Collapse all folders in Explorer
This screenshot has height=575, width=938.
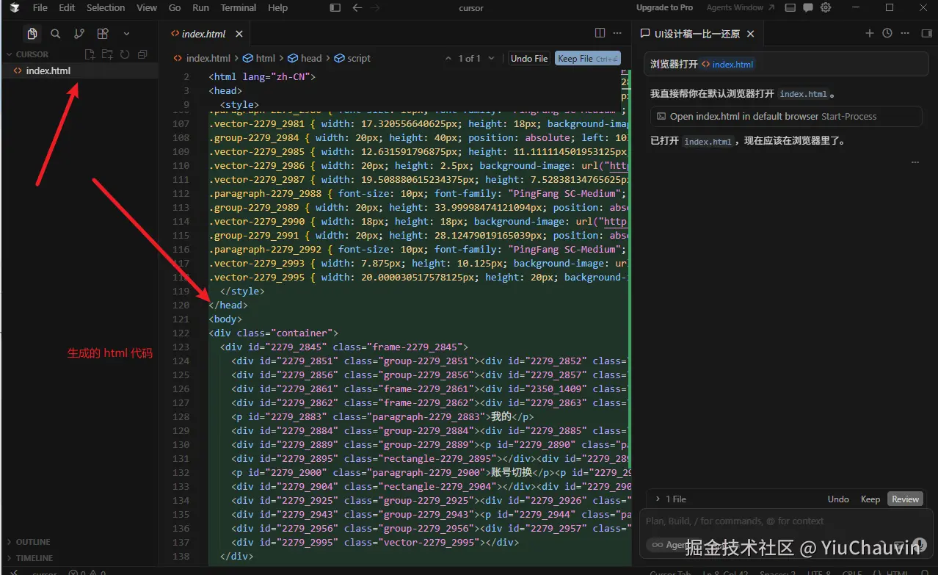(x=142, y=54)
